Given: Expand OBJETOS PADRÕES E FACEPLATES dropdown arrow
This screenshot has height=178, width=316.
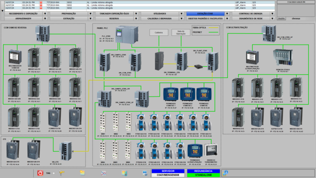Looking at the screenshot, I should click(227, 19).
